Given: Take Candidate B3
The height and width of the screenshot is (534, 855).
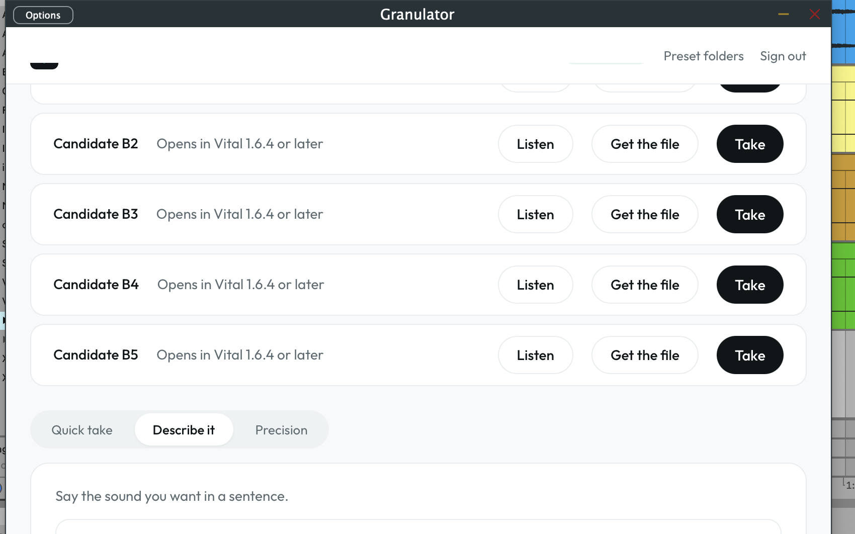Looking at the screenshot, I should [x=750, y=214].
